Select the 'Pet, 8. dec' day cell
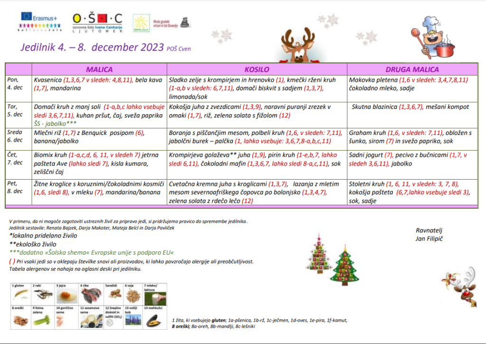This screenshot has height=344, width=486. pyautogui.click(x=19, y=192)
